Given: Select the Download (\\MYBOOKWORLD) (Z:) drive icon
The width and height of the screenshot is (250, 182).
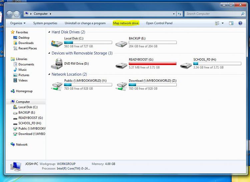Looking at the screenshot, I should point(121,86).
